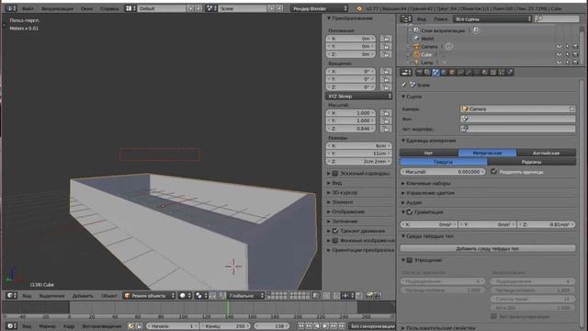Toggle Camera selectability arrow in outliner
The height and width of the screenshot is (331, 588).
click(x=568, y=47)
